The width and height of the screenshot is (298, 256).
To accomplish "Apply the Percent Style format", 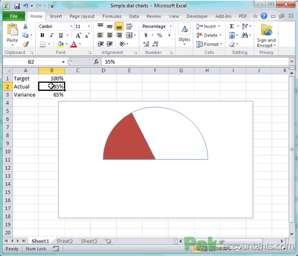I will point(159,35).
